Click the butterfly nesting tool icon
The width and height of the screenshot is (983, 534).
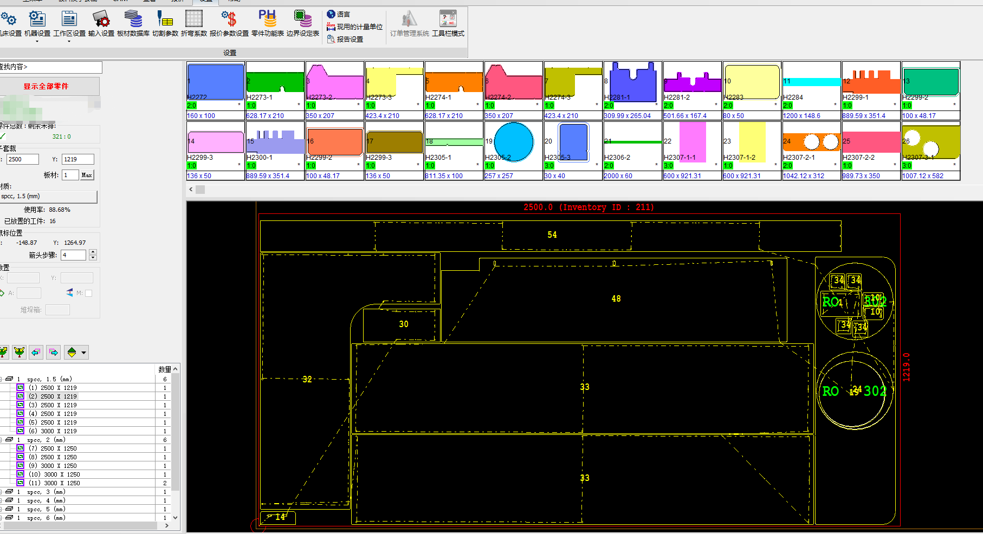coord(20,353)
